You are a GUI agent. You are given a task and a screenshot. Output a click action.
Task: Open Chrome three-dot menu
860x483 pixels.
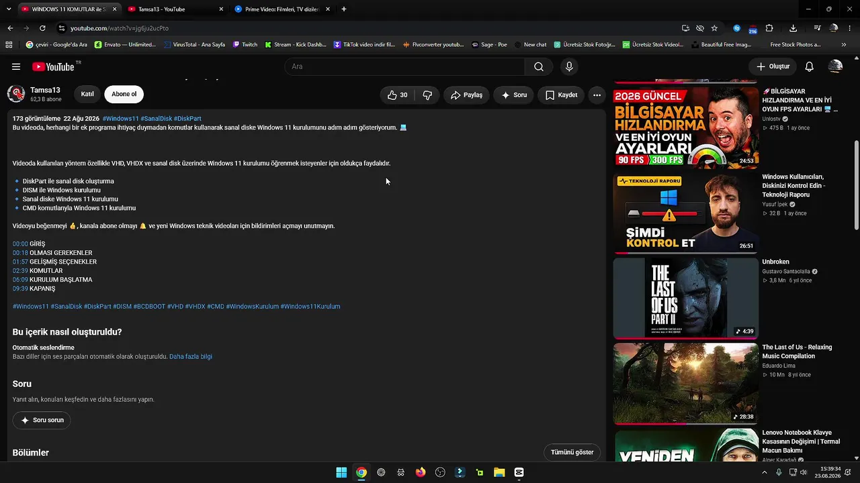(x=850, y=28)
